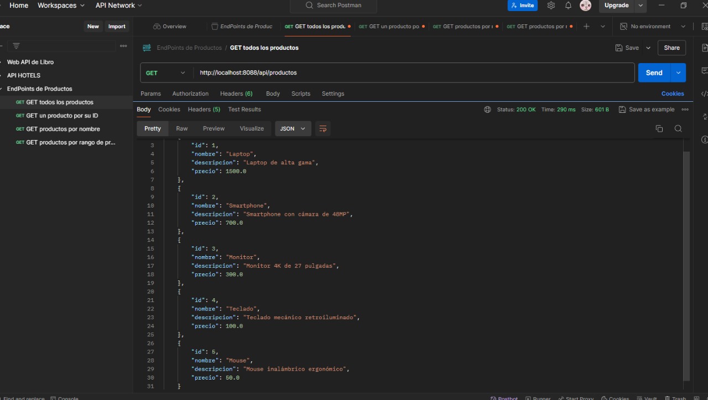Click the New button in the sidebar

pyautogui.click(x=93, y=27)
